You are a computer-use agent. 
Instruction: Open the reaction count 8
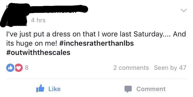point(27,68)
